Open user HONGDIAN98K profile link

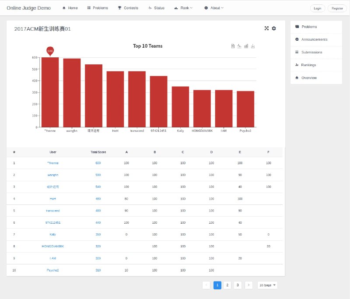pos(53,246)
